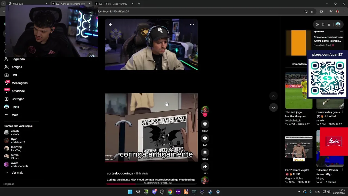Like the coringa video with the heart
This screenshot has height=196, width=348.
(205, 124)
